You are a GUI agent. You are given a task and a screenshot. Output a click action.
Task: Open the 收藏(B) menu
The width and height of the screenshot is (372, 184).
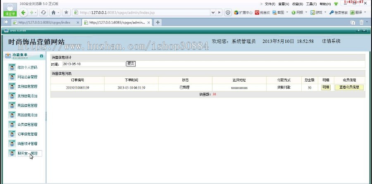point(298,4)
